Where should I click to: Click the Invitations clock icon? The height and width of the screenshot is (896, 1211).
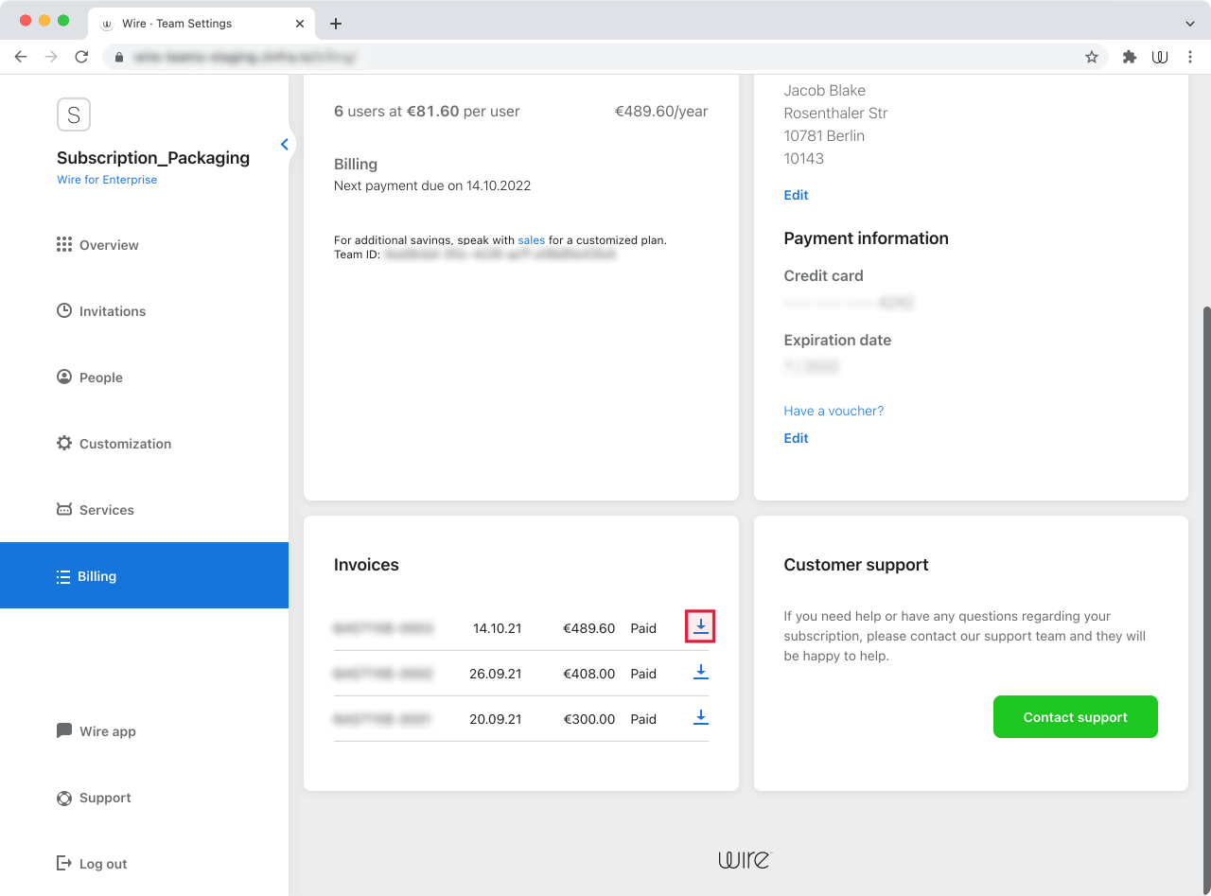64,310
